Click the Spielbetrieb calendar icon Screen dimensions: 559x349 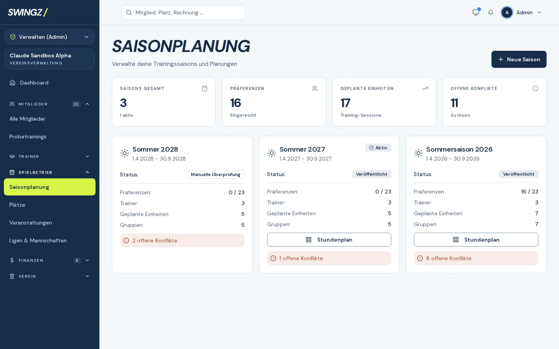[12, 172]
